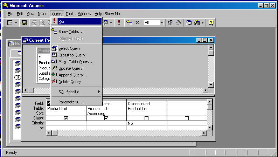This screenshot has width=278, height=157.
Task: Run the query from the Query menu
Action: coord(76,21)
